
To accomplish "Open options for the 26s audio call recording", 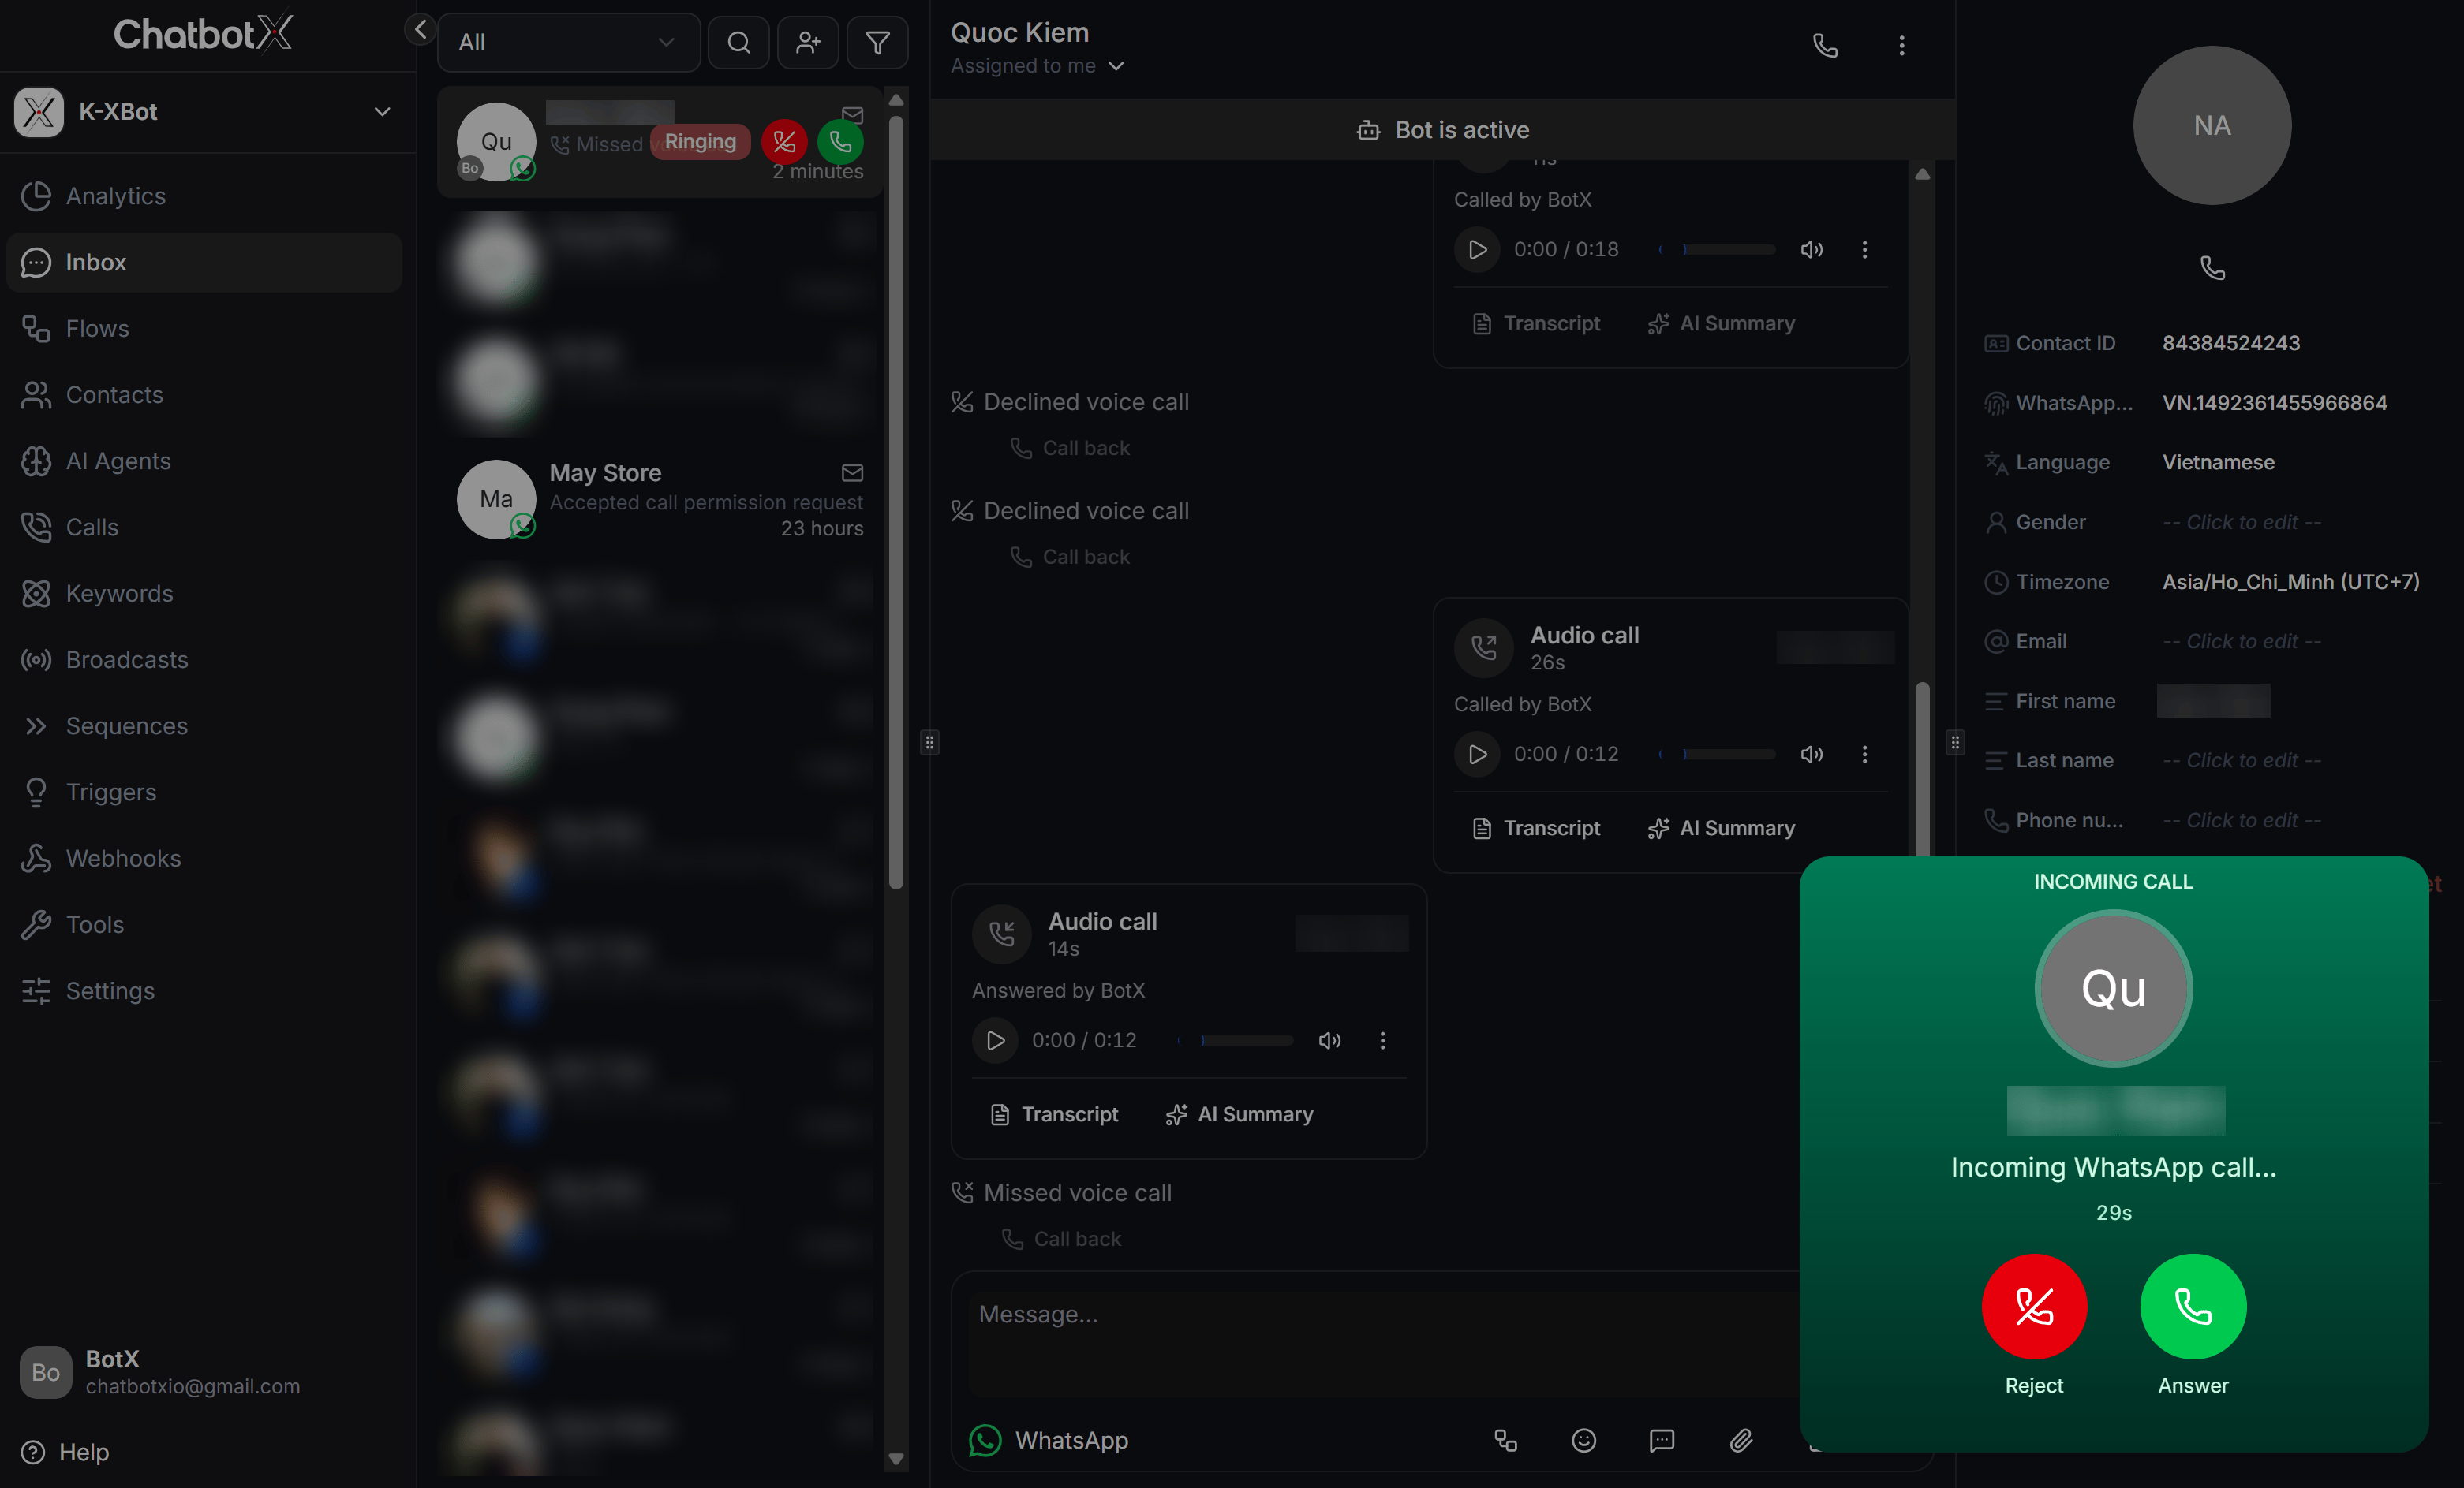I will [1864, 755].
